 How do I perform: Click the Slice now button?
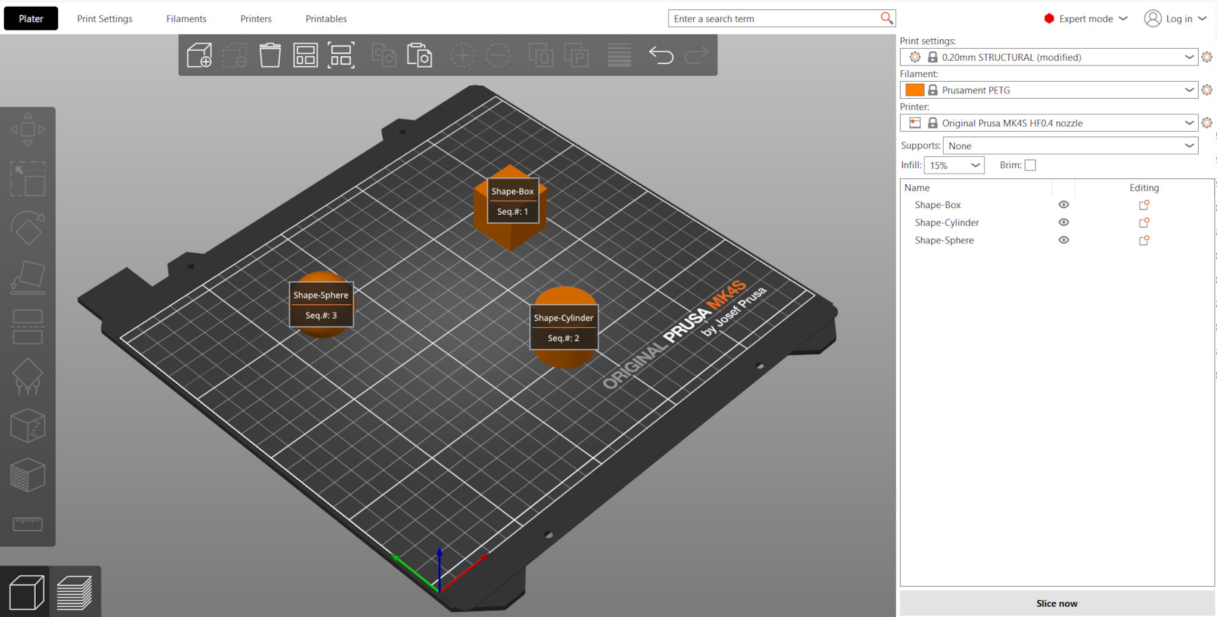[x=1057, y=603]
